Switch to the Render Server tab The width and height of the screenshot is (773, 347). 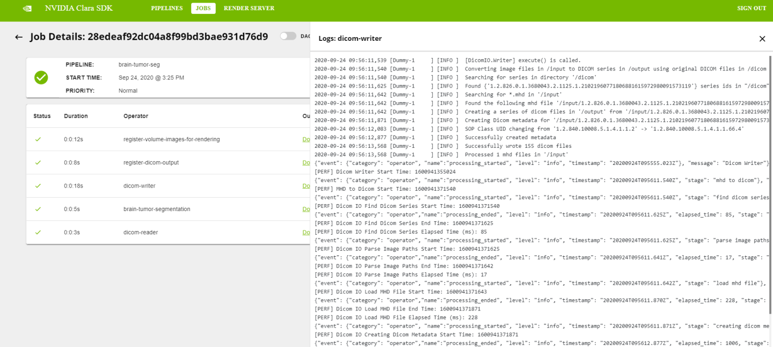point(249,9)
